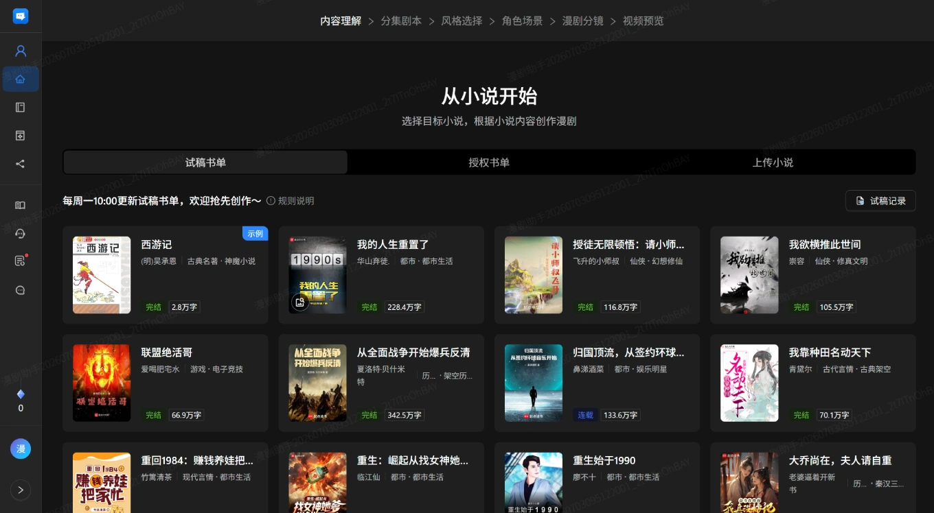The width and height of the screenshot is (934, 513).
Task: Open the 重生始于1990 book cover
Action: [534, 483]
